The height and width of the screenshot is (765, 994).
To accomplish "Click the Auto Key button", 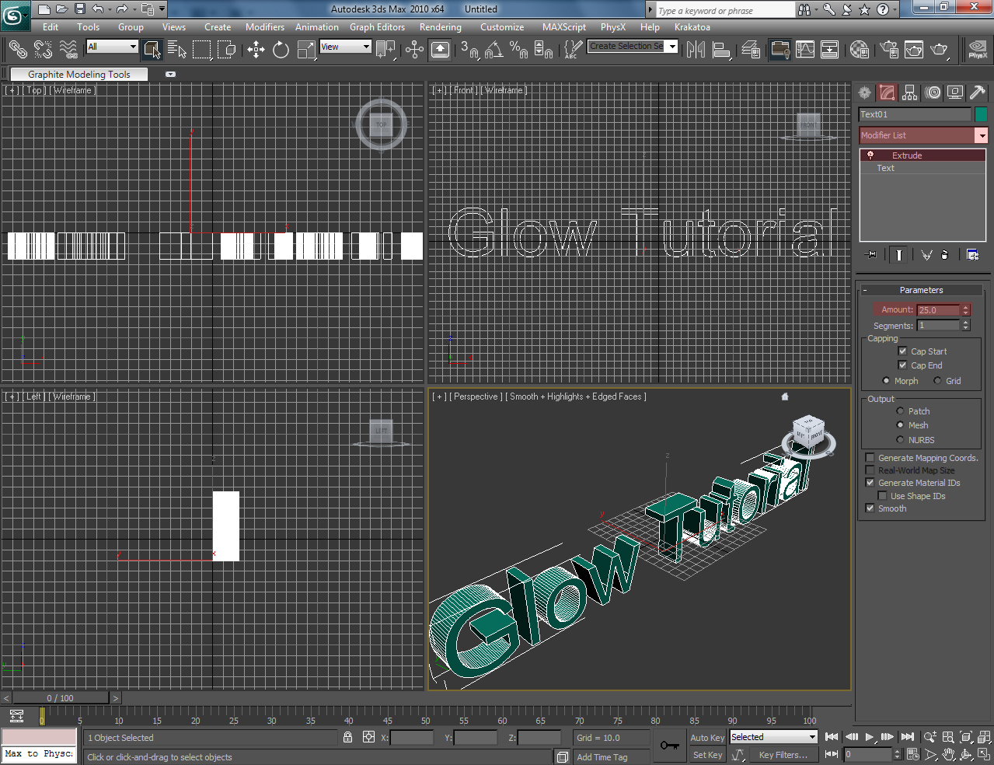I will click(x=706, y=737).
